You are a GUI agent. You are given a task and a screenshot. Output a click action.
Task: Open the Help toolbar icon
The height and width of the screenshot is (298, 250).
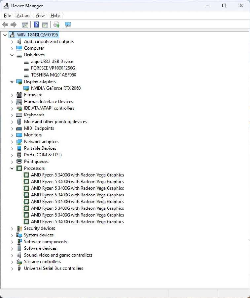click(36, 25)
